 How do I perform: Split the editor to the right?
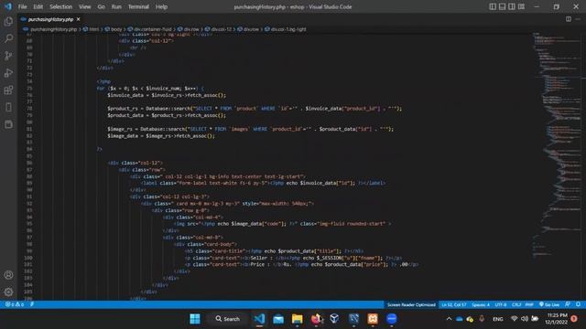pyautogui.click(x=569, y=19)
